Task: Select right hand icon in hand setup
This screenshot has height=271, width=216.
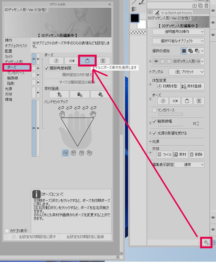Action: click(93, 114)
